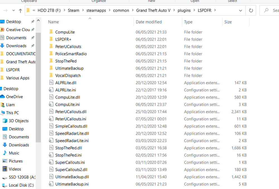Click the StopThePed folder icon
279x189 pixels.
pos(51,61)
